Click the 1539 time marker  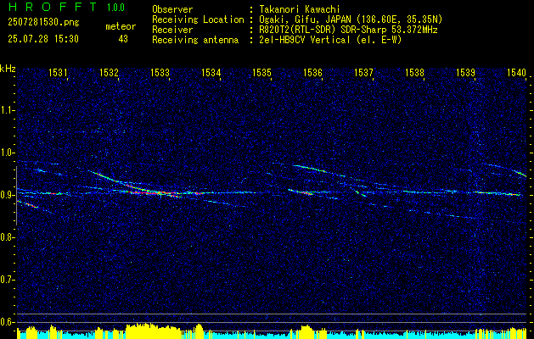[465, 72]
